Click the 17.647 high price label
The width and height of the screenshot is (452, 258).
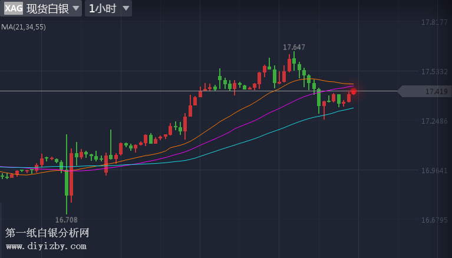(x=294, y=47)
